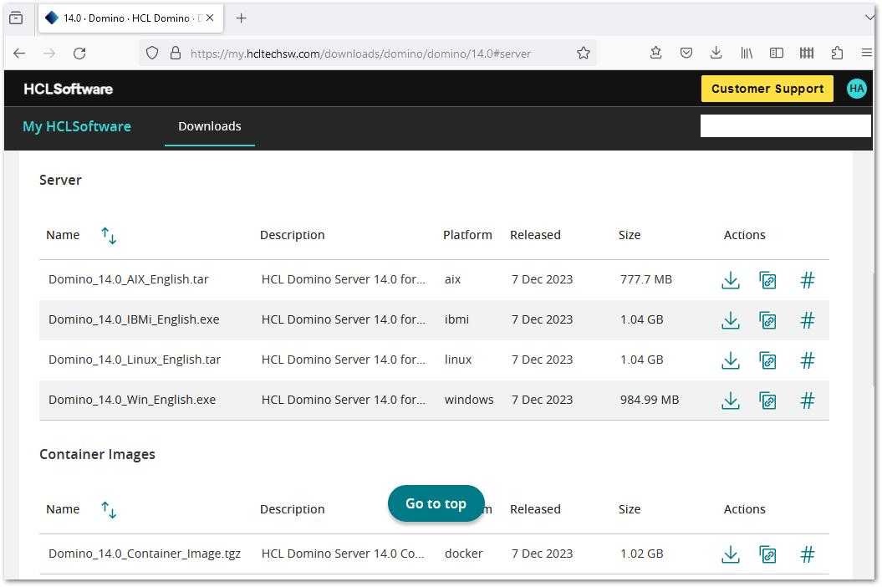Copy link for Domino_14.0_Linux_English.tar
882x587 pixels.
[767, 360]
